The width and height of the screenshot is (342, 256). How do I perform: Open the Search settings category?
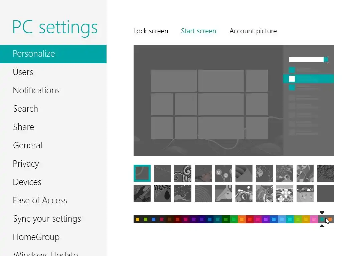click(x=25, y=109)
